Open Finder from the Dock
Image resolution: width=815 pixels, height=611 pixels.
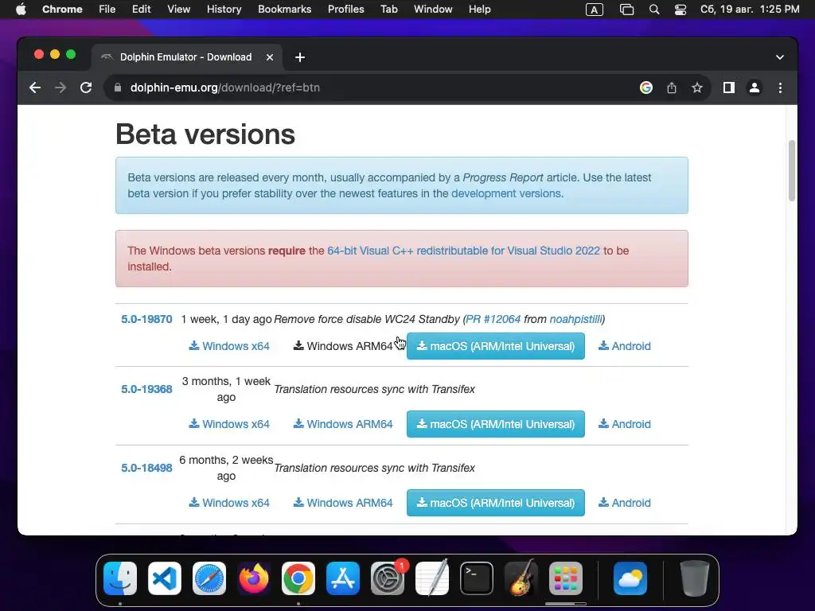[120, 578]
